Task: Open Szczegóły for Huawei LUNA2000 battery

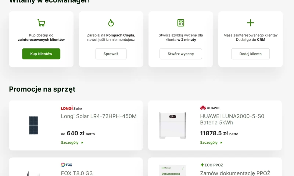Action: click(x=209, y=143)
